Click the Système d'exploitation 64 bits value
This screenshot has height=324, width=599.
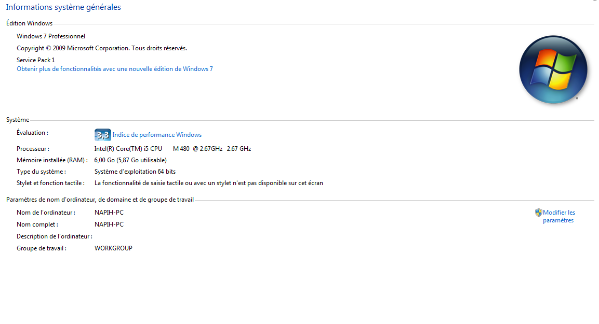coord(135,172)
